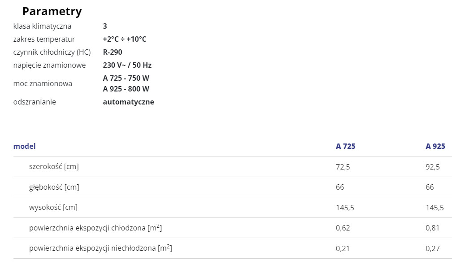The height and width of the screenshot is (265, 452).
Task: Click the A 725 - 750 W power value
Action: pyautogui.click(x=126, y=78)
